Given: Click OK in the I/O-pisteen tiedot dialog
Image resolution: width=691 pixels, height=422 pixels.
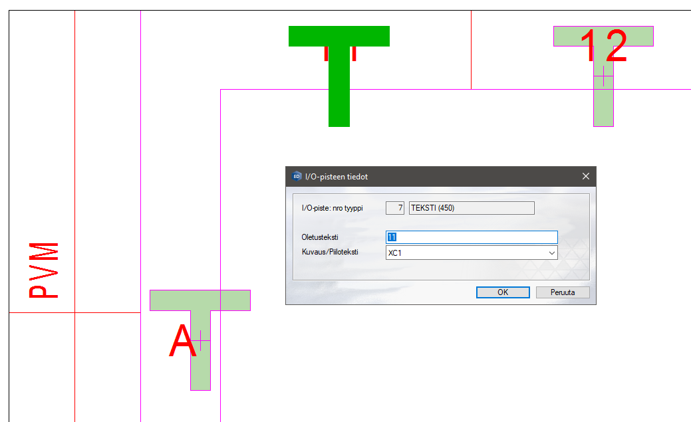Looking at the screenshot, I should pos(503,292).
